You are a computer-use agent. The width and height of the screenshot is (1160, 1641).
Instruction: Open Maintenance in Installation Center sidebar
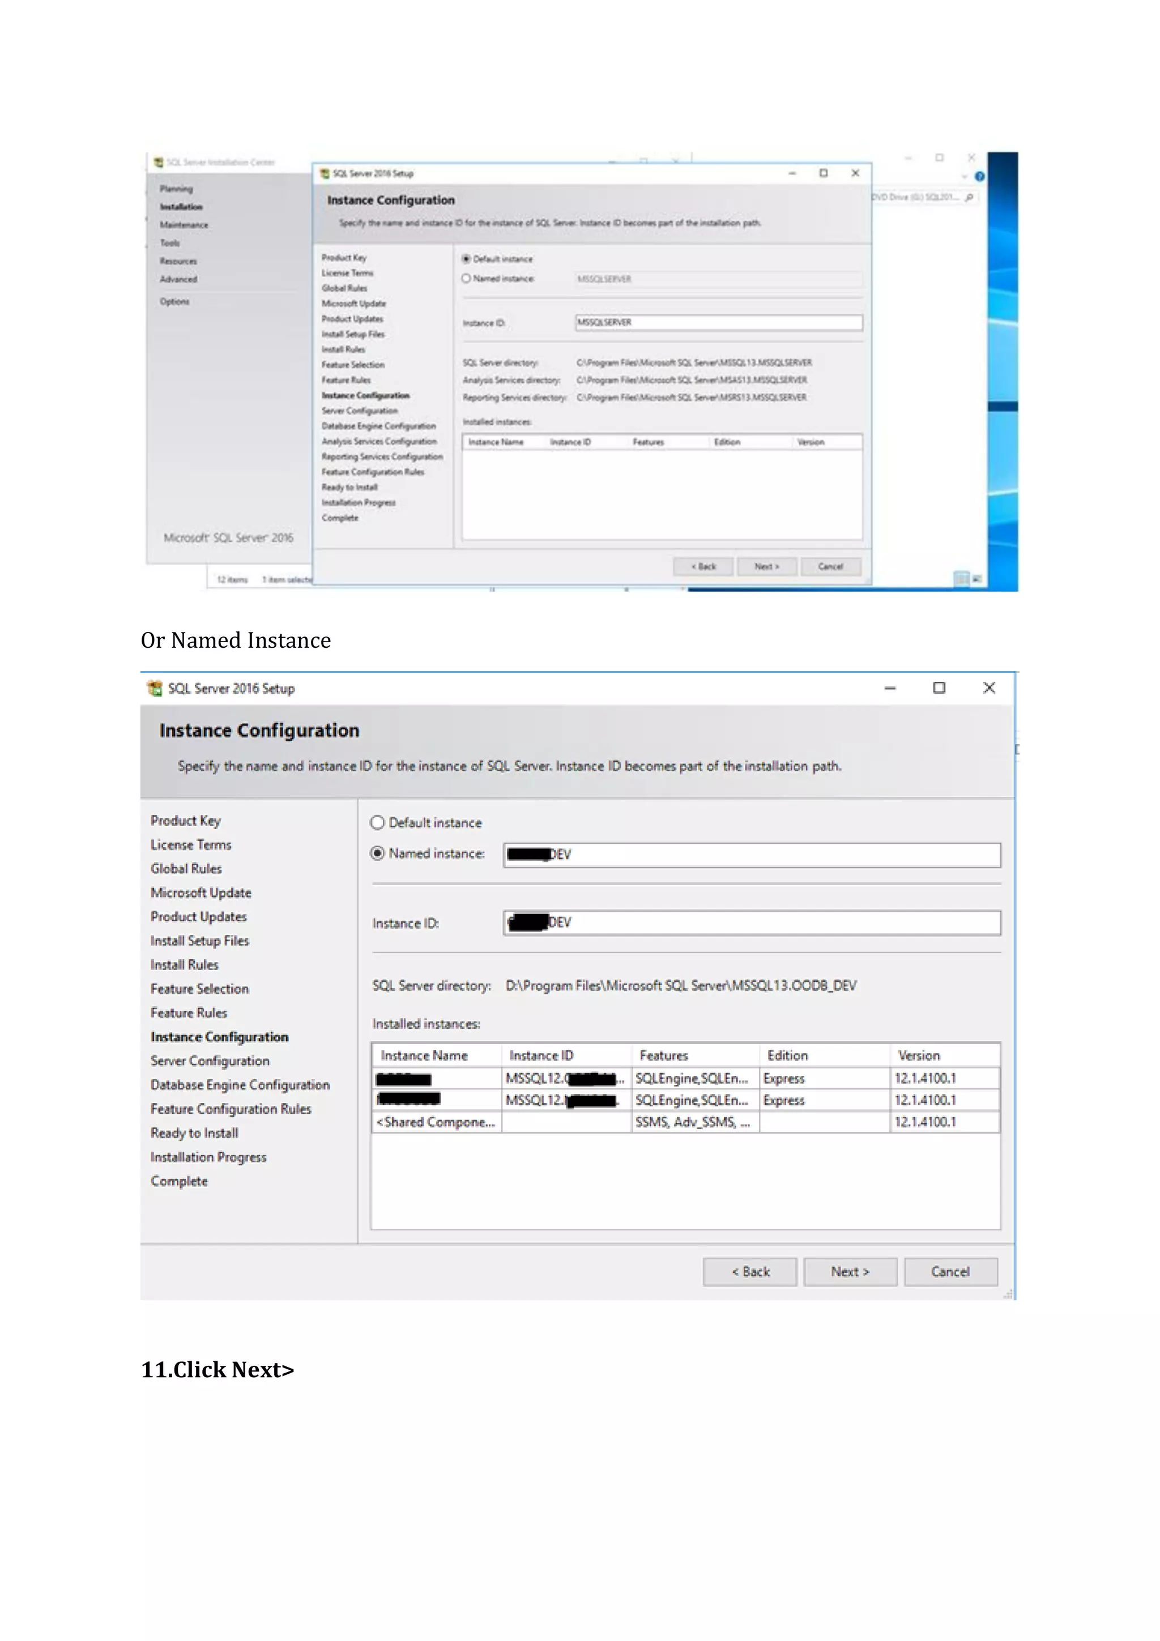tap(184, 225)
